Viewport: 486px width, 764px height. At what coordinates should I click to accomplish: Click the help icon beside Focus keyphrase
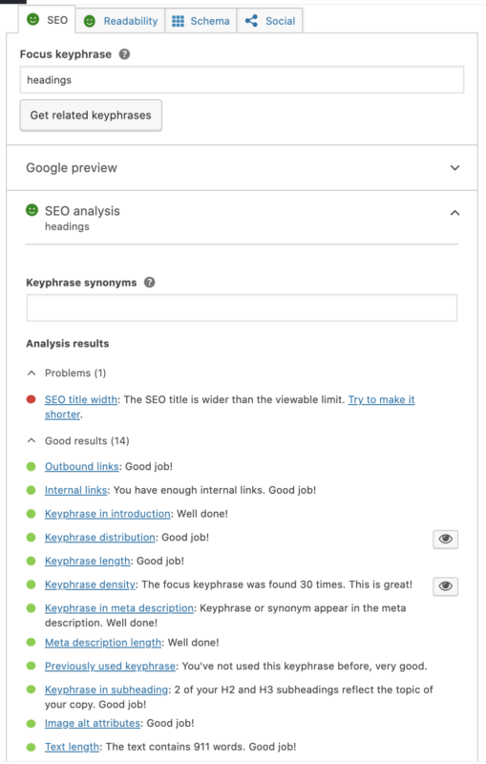(125, 54)
